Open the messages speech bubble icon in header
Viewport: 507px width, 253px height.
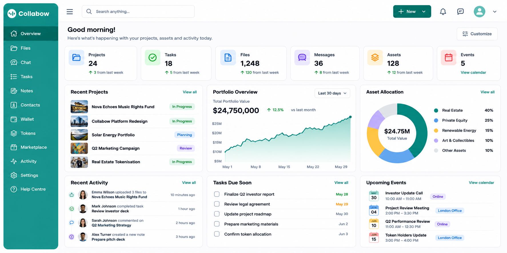460,12
